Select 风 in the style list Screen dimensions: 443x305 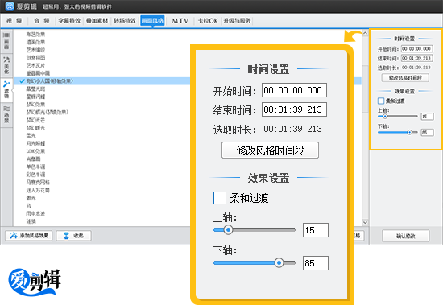coord(29,206)
